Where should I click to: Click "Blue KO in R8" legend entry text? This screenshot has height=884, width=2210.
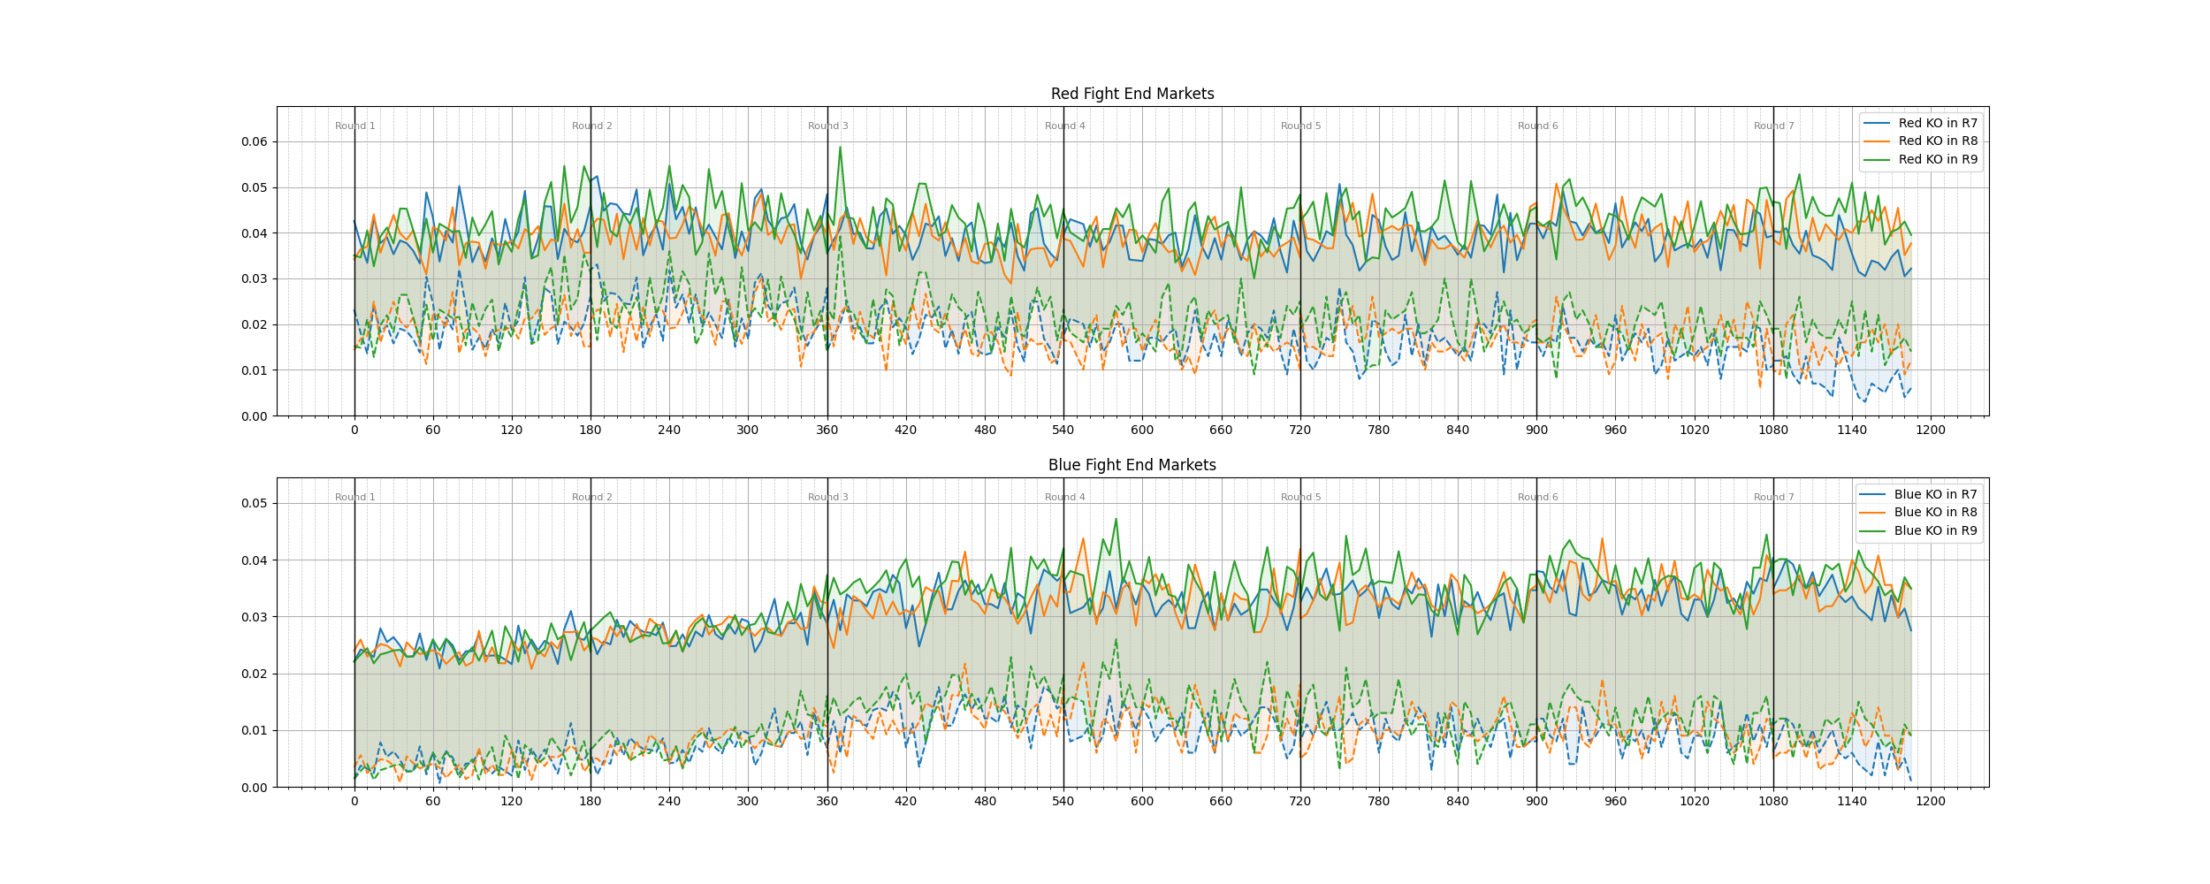(x=1935, y=512)
